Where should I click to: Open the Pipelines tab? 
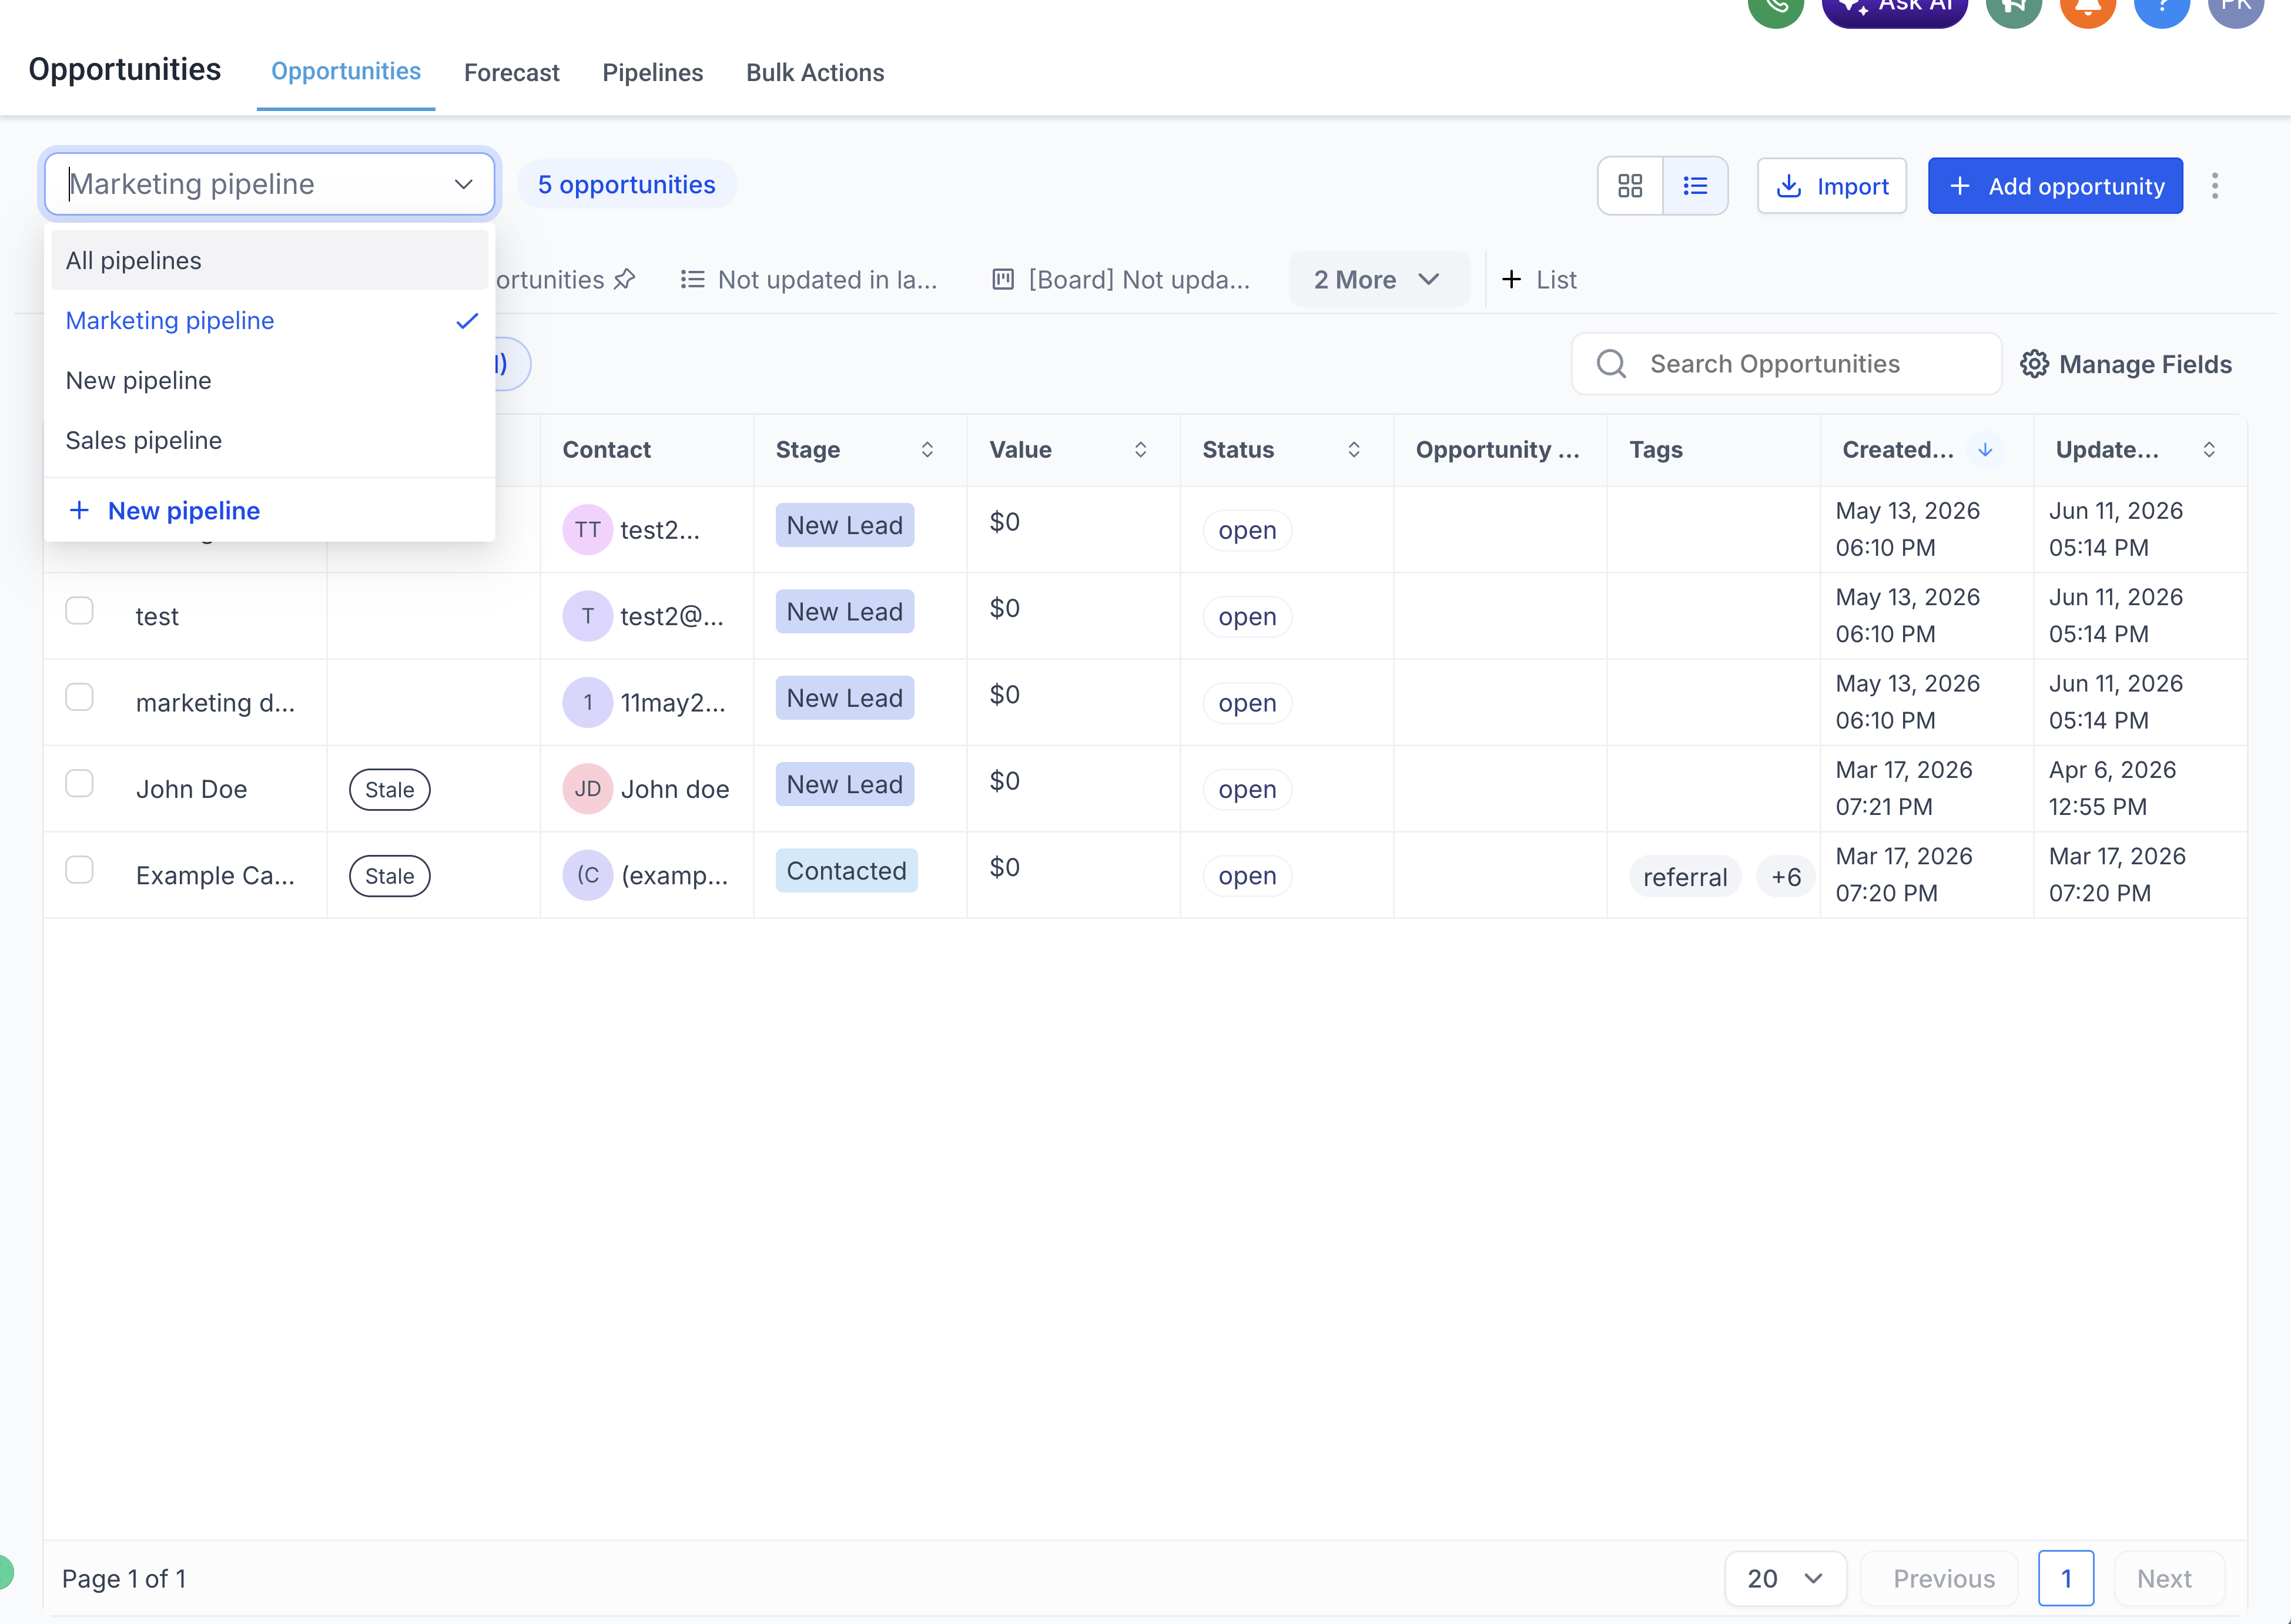click(652, 73)
